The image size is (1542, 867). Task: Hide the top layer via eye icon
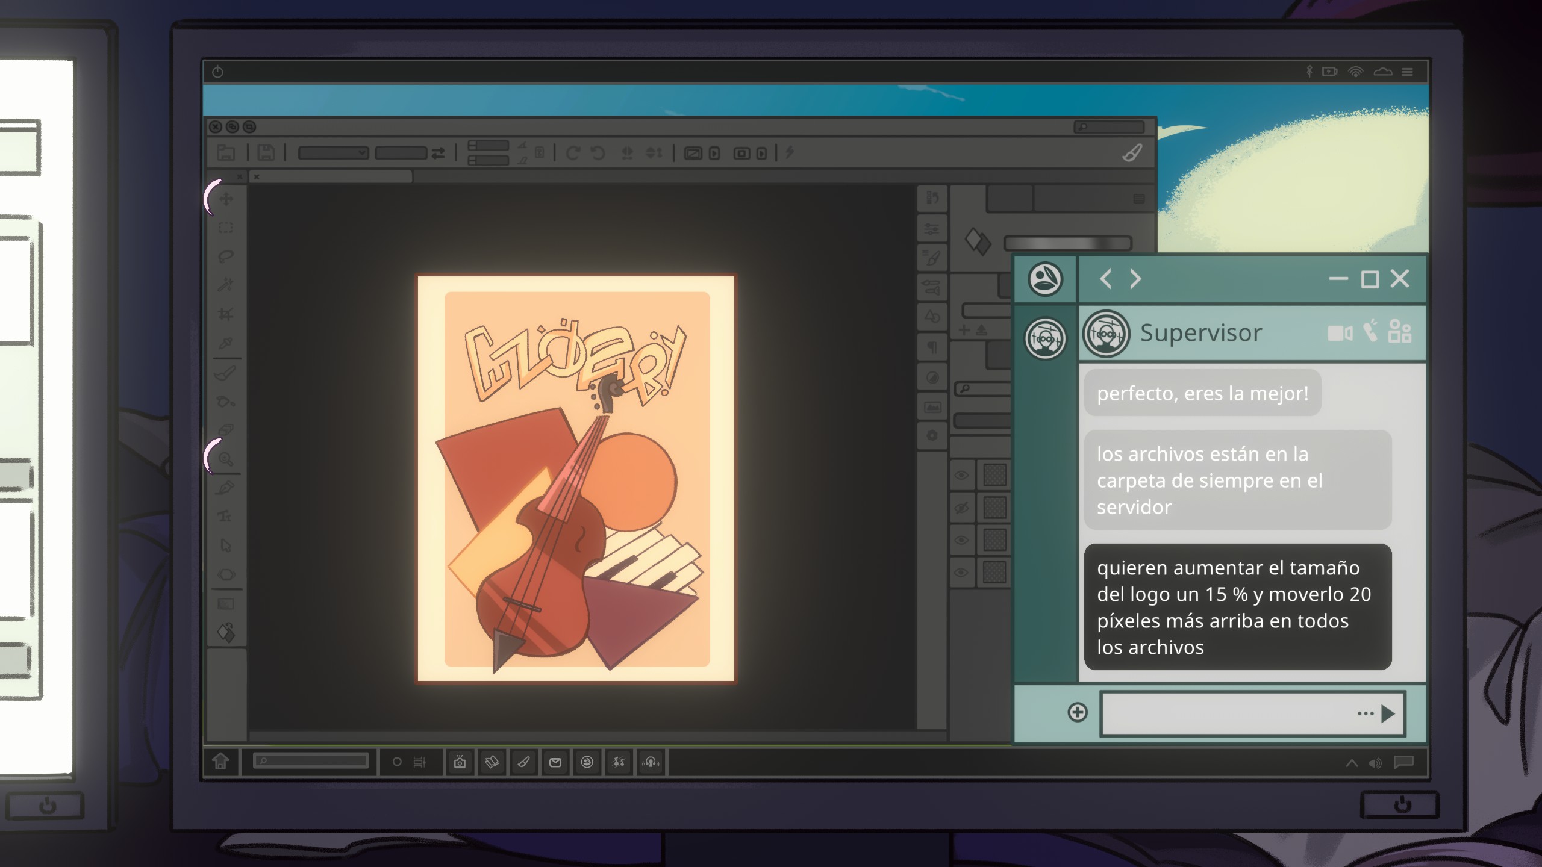point(961,475)
